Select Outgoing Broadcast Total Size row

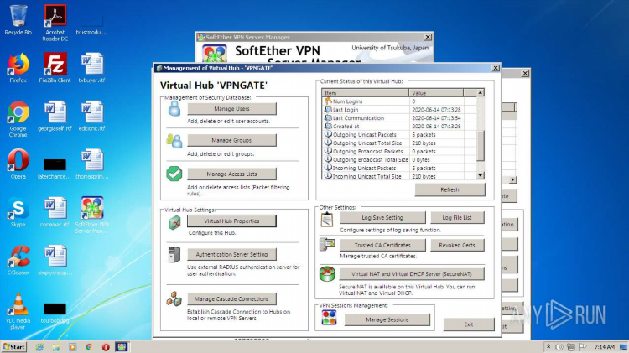tap(399, 159)
